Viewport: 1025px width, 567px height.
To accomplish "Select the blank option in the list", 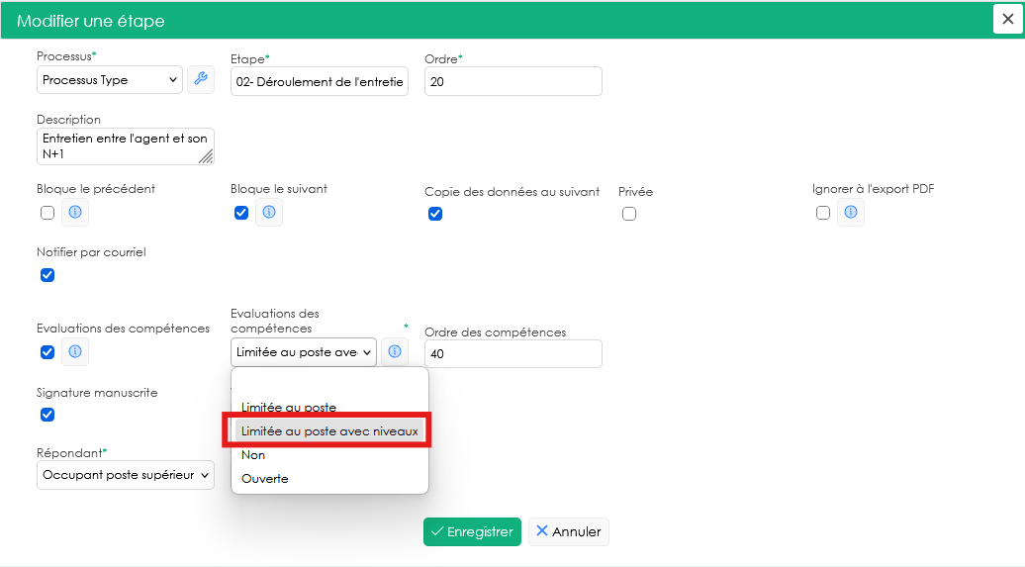I will coord(329,384).
